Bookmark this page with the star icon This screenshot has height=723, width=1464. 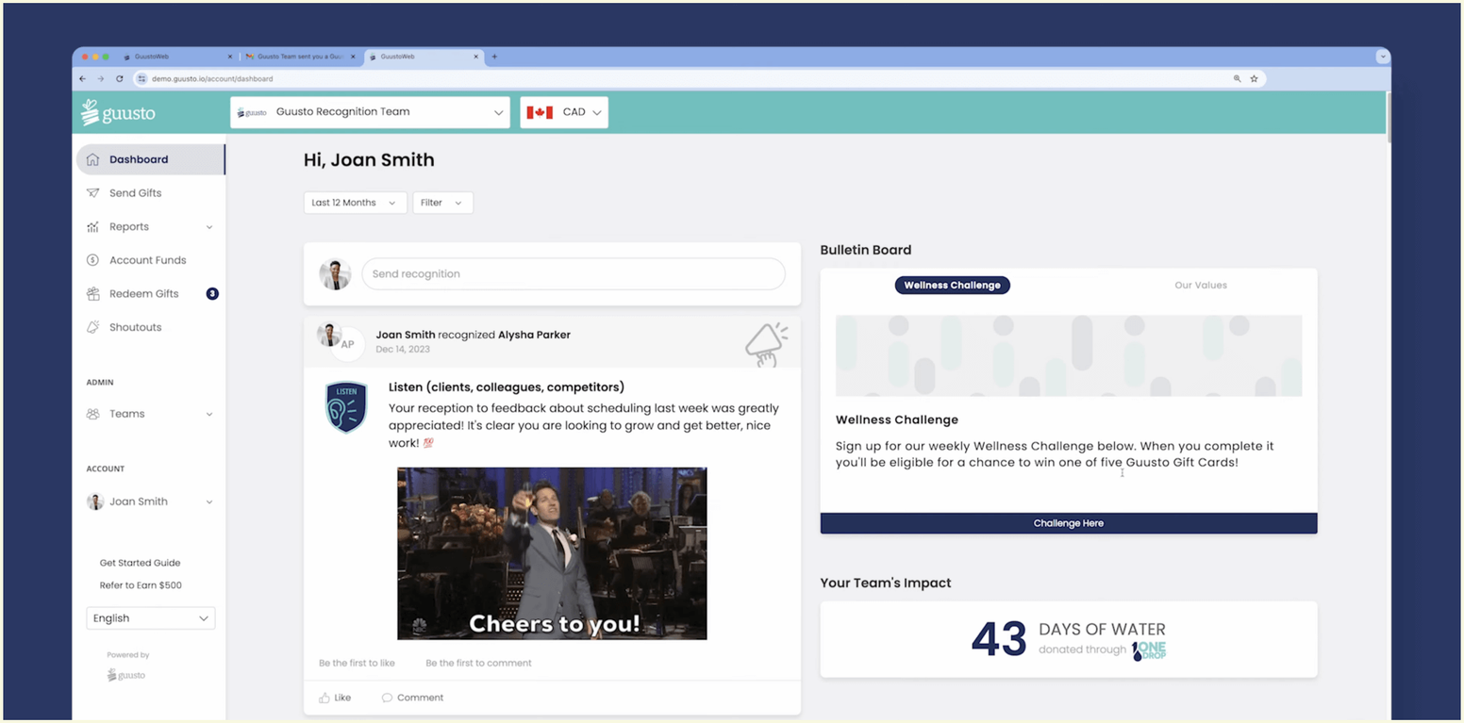tap(1254, 79)
